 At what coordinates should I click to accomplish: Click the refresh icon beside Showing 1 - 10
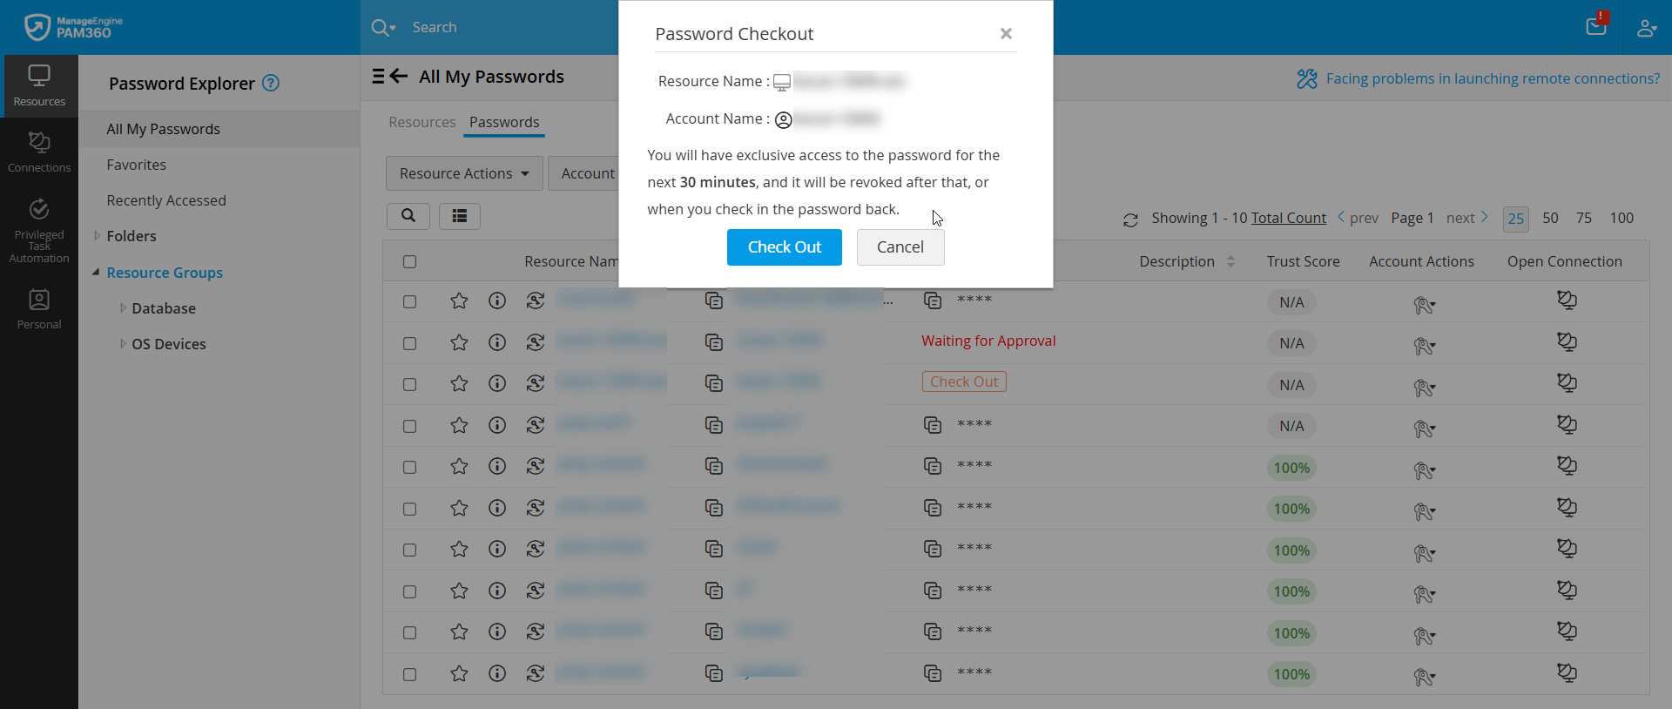click(1130, 220)
